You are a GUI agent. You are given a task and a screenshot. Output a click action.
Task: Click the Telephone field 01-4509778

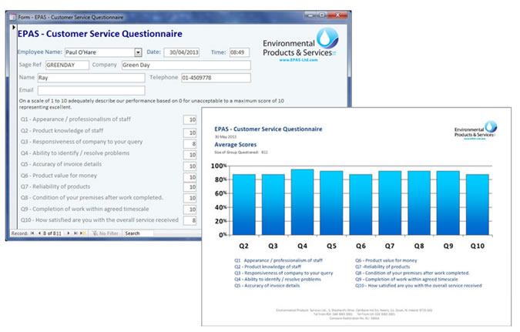[216, 78]
